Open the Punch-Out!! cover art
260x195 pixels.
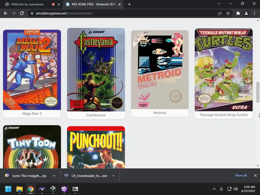[96, 148]
